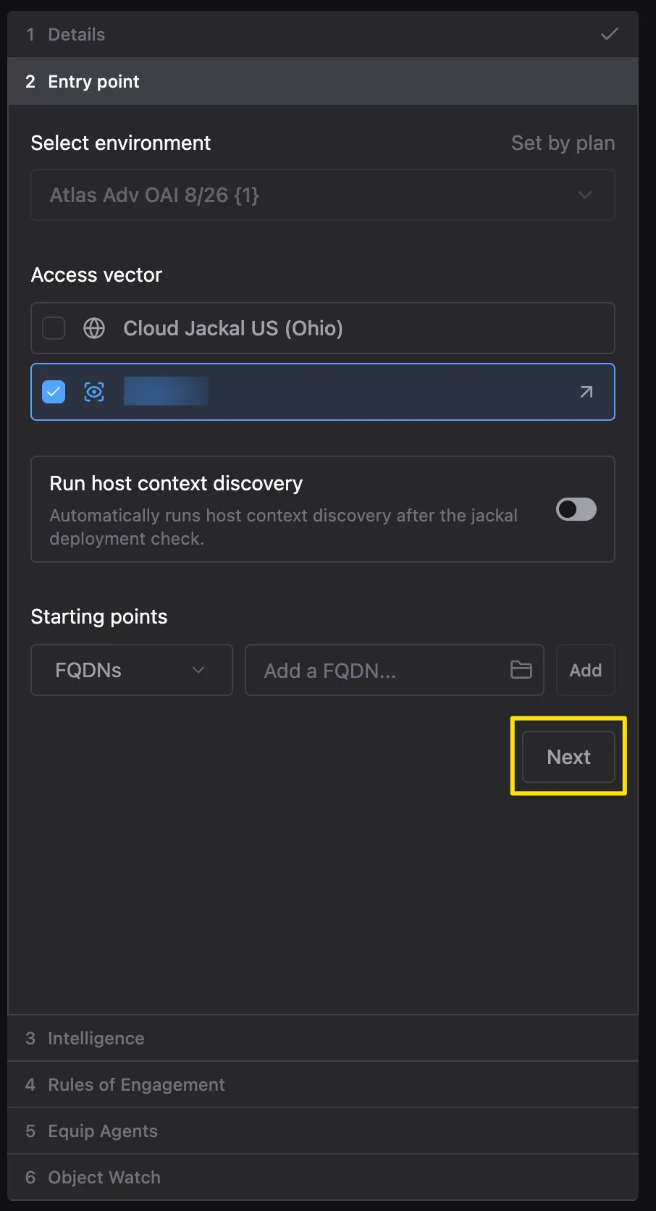
Task: Click the Run host context discovery title
Action: point(176,483)
